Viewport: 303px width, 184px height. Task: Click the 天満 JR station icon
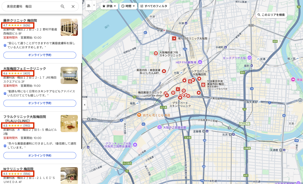258,59
